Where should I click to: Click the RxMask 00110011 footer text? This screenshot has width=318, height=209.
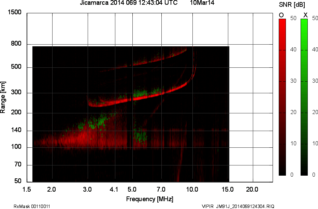pyautogui.click(x=32, y=206)
